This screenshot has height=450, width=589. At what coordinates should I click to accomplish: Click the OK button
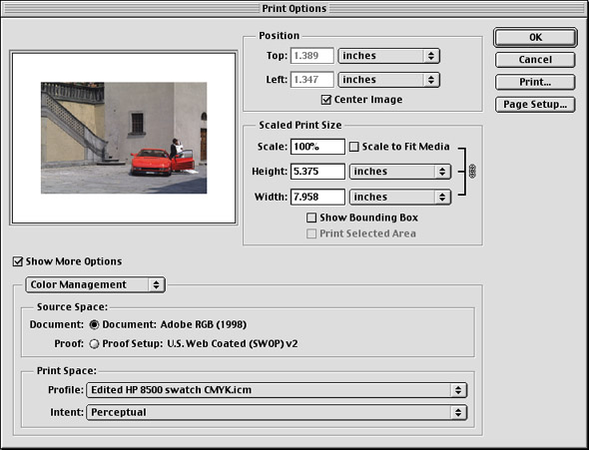point(535,37)
